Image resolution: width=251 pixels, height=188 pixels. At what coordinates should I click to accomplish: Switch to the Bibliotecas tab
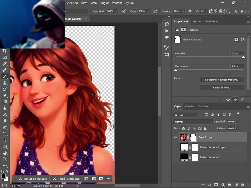(212, 21)
